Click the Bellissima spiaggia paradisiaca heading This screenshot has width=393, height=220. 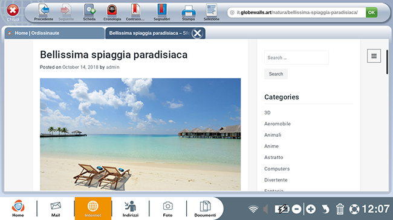click(x=114, y=54)
